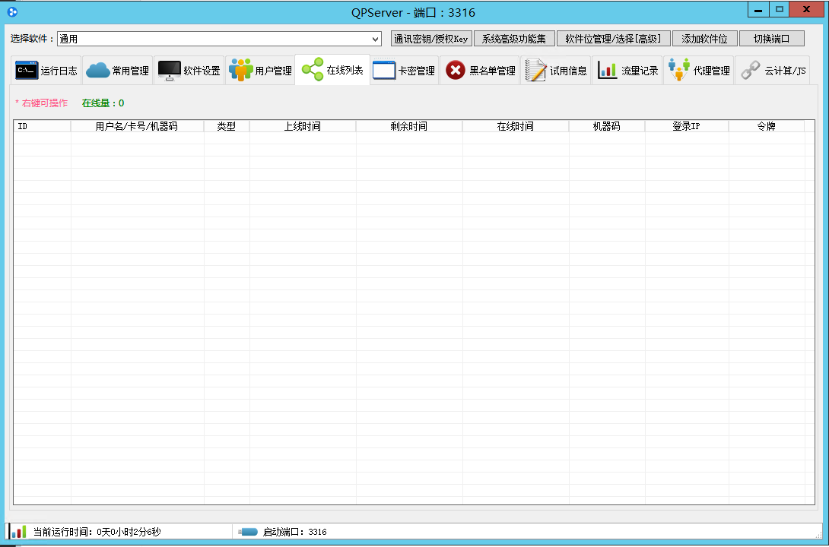Viewport: 829px width, 547px height.
Task: Click the people icon for 用户管理
Action: (240, 71)
